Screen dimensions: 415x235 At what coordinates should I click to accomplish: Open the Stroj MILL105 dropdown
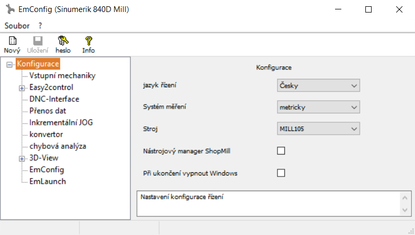click(318, 129)
